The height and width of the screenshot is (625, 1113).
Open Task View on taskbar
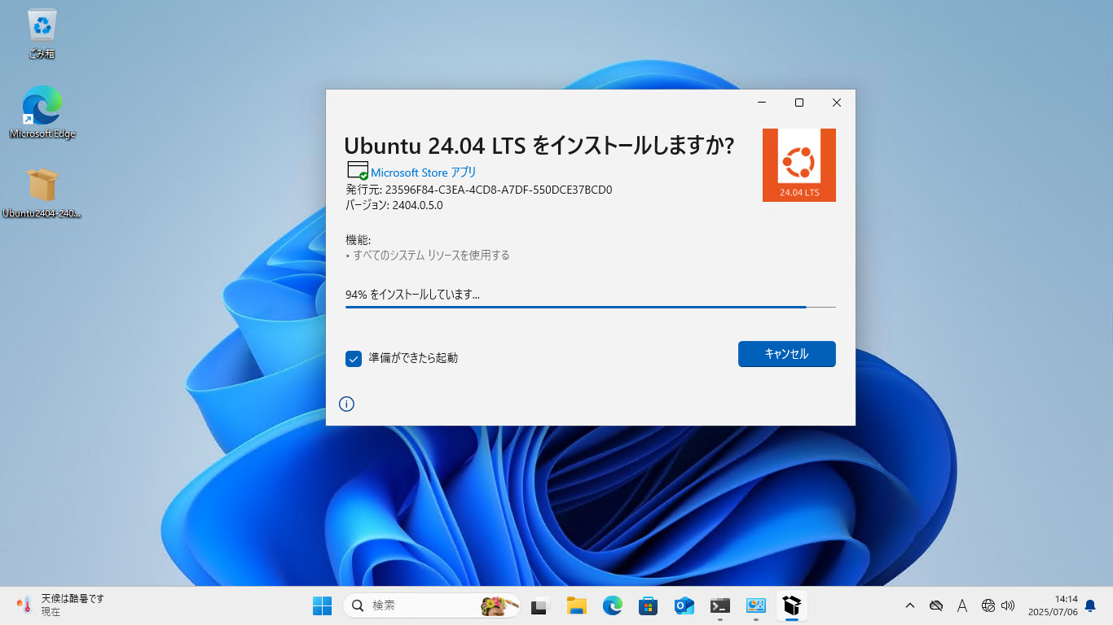point(541,605)
